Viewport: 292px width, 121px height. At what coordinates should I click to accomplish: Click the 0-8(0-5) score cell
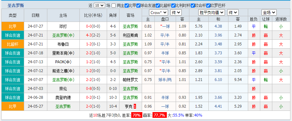(x=93, y=89)
